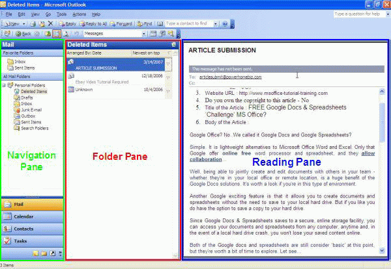
Task: Open the Help menu
Action: 96,14
